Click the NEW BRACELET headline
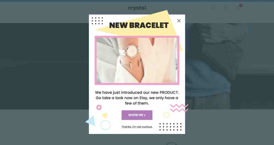274x145 pixels. pos(139,25)
